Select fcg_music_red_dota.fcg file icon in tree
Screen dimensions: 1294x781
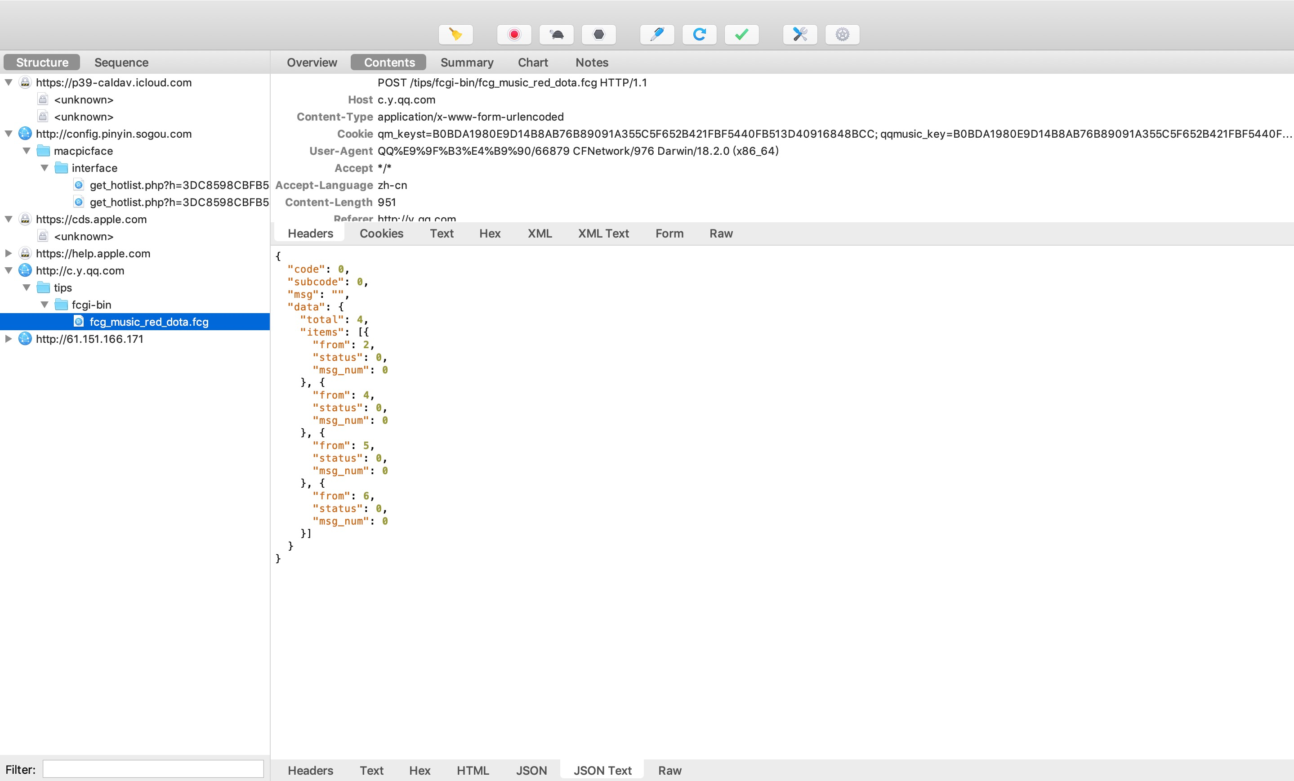pos(79,322)
